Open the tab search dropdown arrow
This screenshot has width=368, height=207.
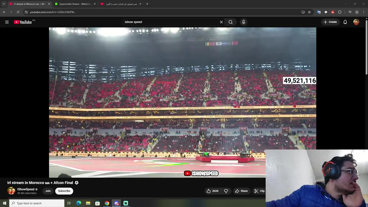click(4, 4)
